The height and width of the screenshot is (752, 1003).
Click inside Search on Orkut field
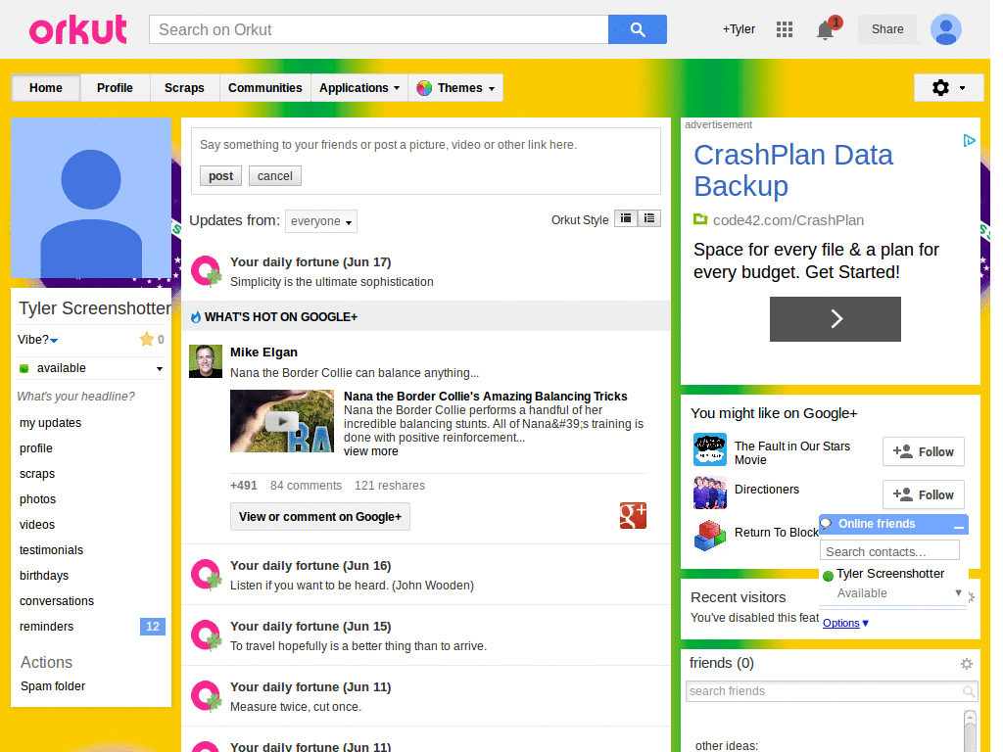pos(379,29)
